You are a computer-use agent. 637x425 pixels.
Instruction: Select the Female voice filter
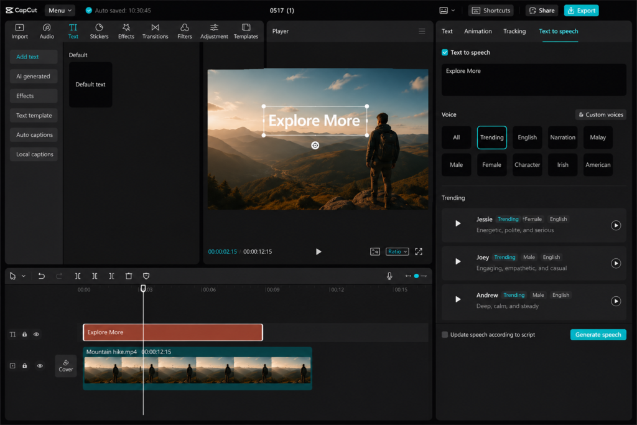(x=491, y=164)
